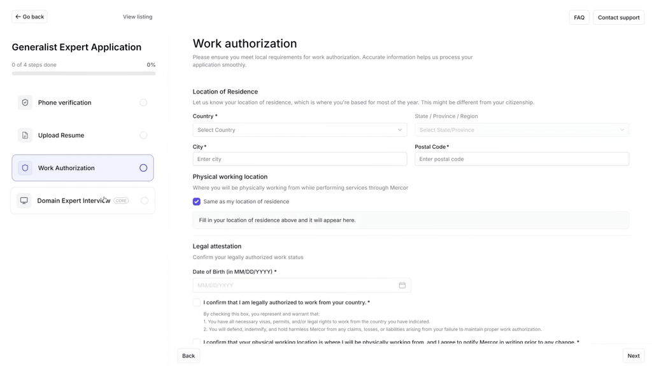
Task: Click the 'Legal attestation' heading
Action: (216, 246)
